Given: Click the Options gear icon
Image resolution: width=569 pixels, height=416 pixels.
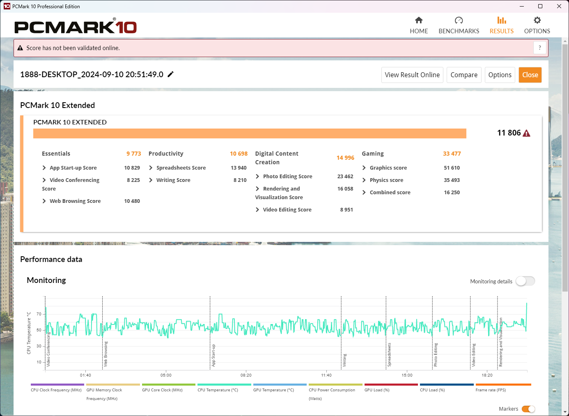Looking at the screenshot, I should click(x=537, y=20).
